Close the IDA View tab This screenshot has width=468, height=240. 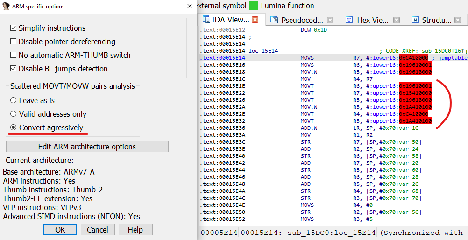[255, 20]
